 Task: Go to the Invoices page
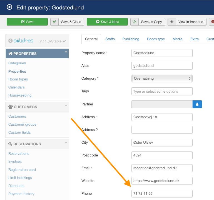pos(15,162)
